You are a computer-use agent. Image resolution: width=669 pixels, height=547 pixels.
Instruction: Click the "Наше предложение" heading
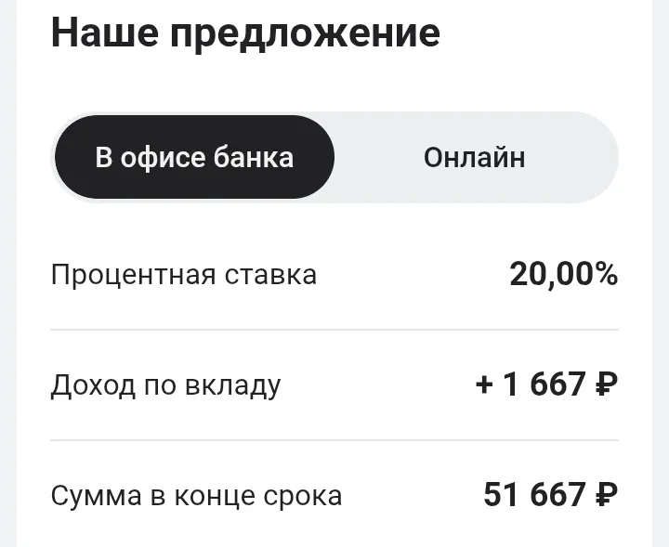click(245, 33)
